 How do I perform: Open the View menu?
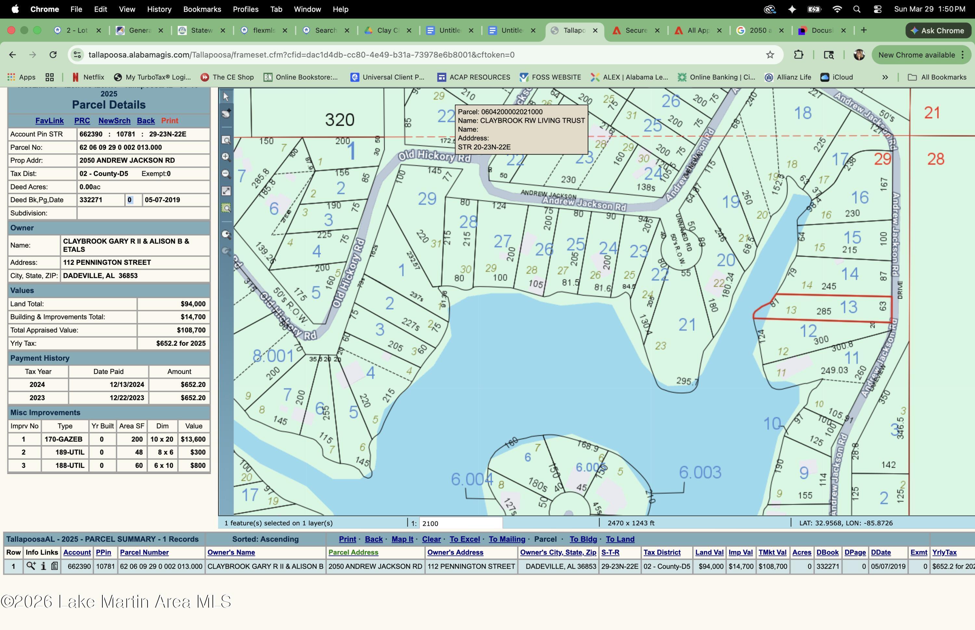coord(127,9)
